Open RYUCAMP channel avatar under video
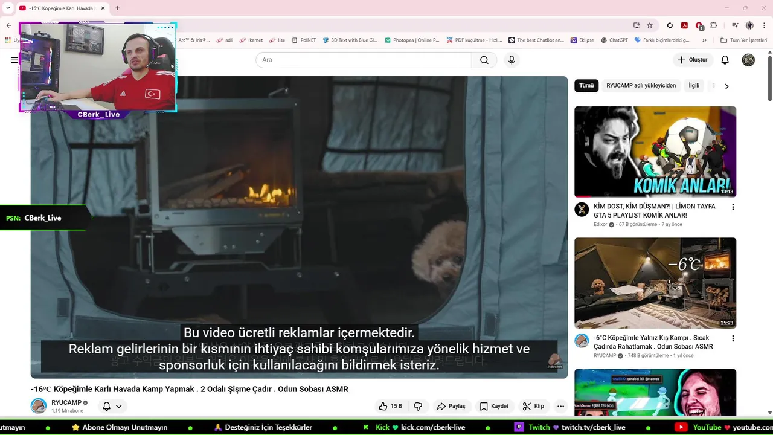 (39, 406)
